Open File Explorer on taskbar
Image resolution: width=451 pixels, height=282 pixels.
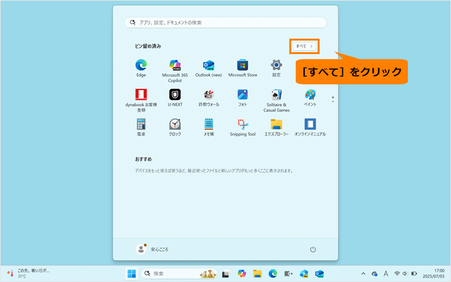click(x=257, y=274)
